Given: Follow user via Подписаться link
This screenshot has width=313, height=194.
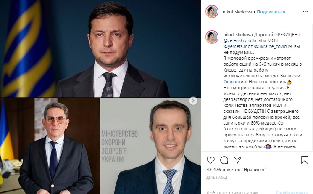Looking at the screenshot, I should (x=271, y=12).
